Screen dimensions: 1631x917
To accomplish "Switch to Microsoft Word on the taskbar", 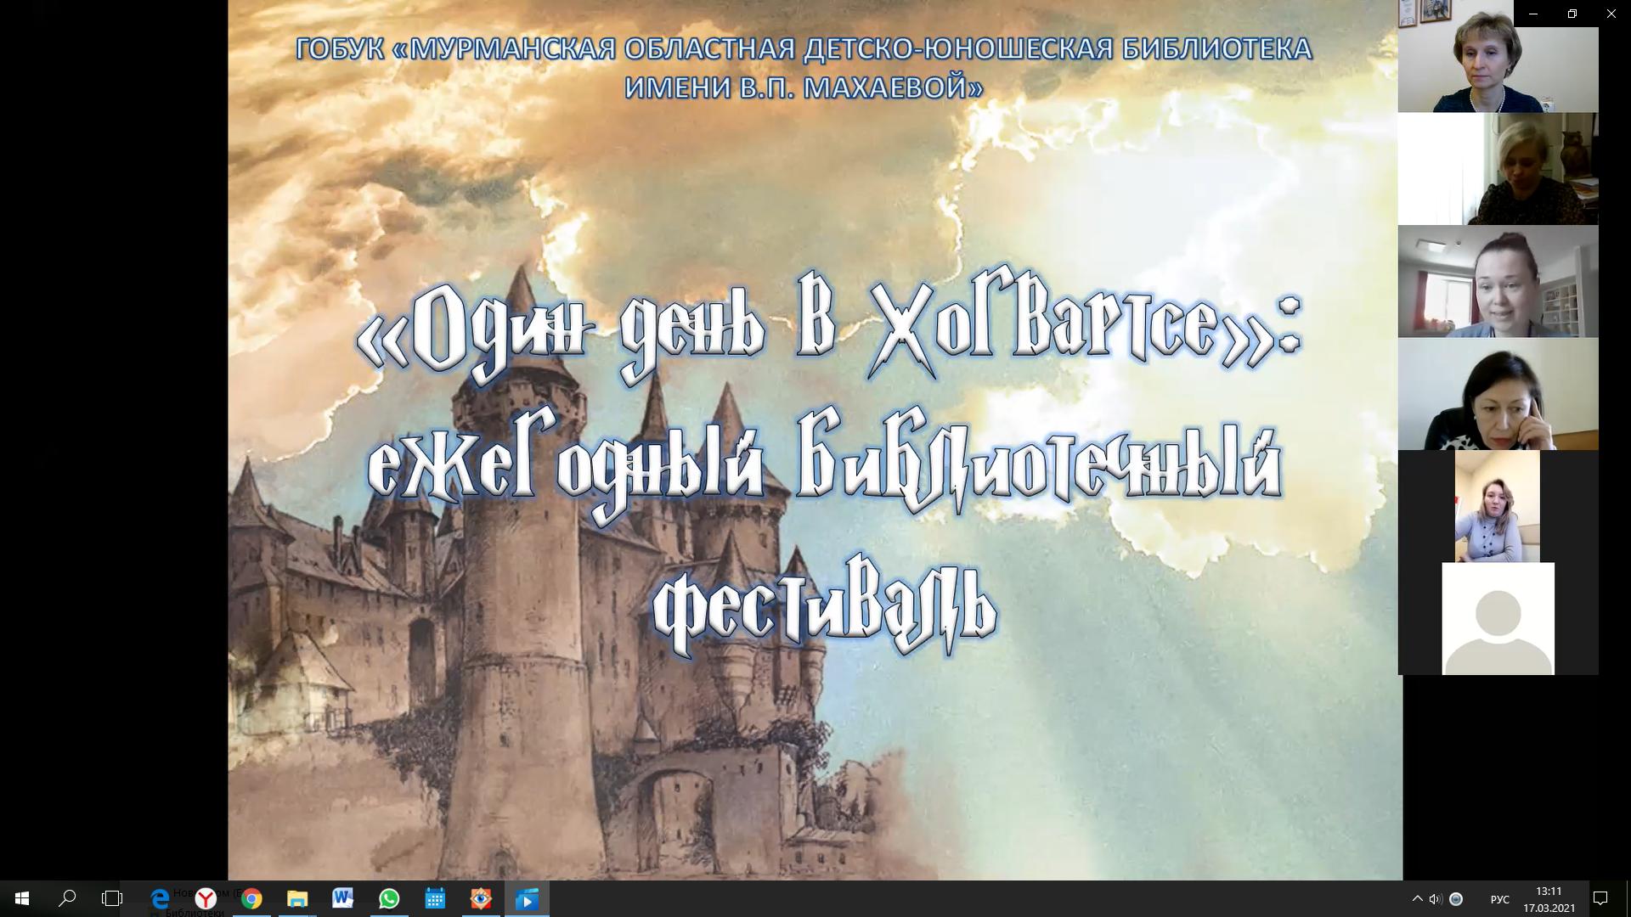I will point(343,898).
